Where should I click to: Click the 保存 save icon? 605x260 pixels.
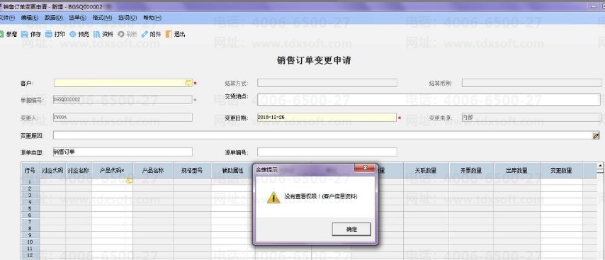point(25,34)
